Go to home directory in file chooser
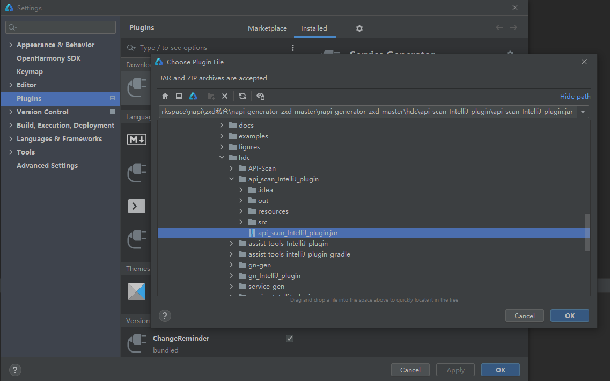The image size is (610, 381). pos(165,96)
